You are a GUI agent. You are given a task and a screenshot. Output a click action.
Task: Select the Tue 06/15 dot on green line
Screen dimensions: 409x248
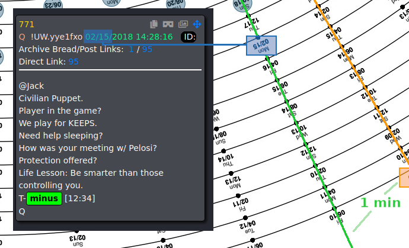[277, 80]
